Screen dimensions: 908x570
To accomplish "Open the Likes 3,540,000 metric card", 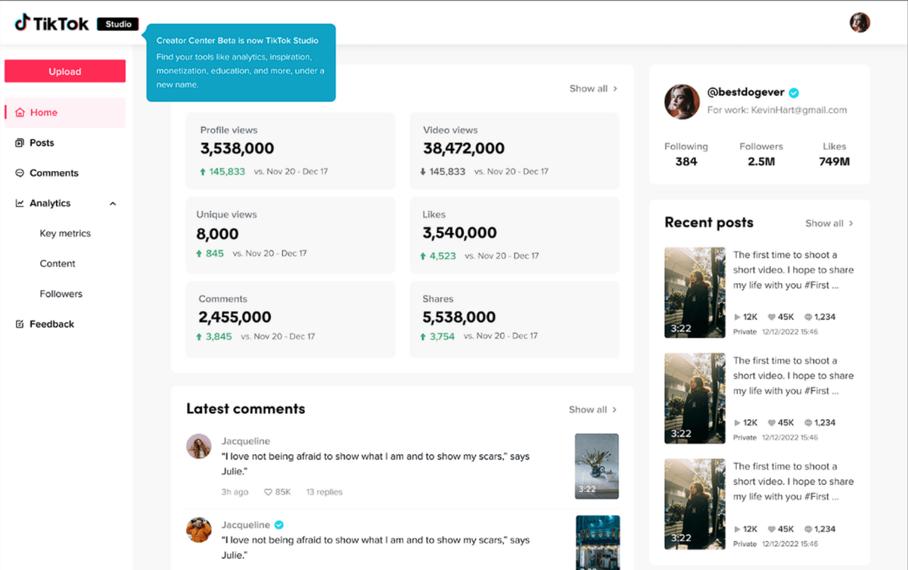I will coord(515,235).
